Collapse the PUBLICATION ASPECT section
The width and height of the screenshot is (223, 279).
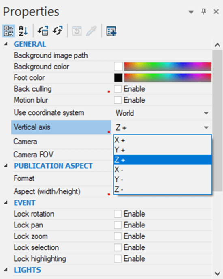point(6,166)
